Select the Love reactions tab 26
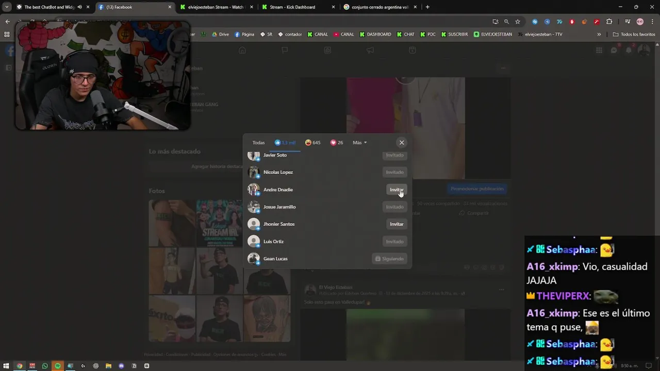 pyautogui.click(x=337, y=143)
